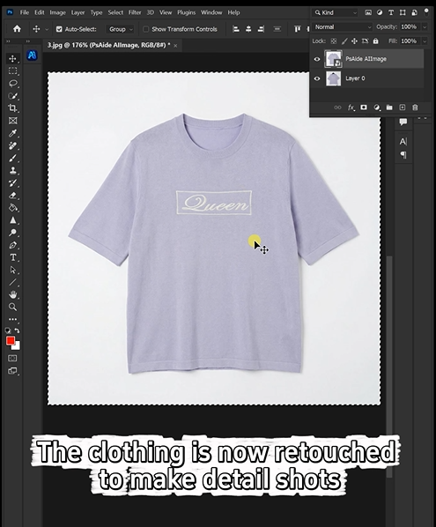Open the Filter menu

(135, 12)
